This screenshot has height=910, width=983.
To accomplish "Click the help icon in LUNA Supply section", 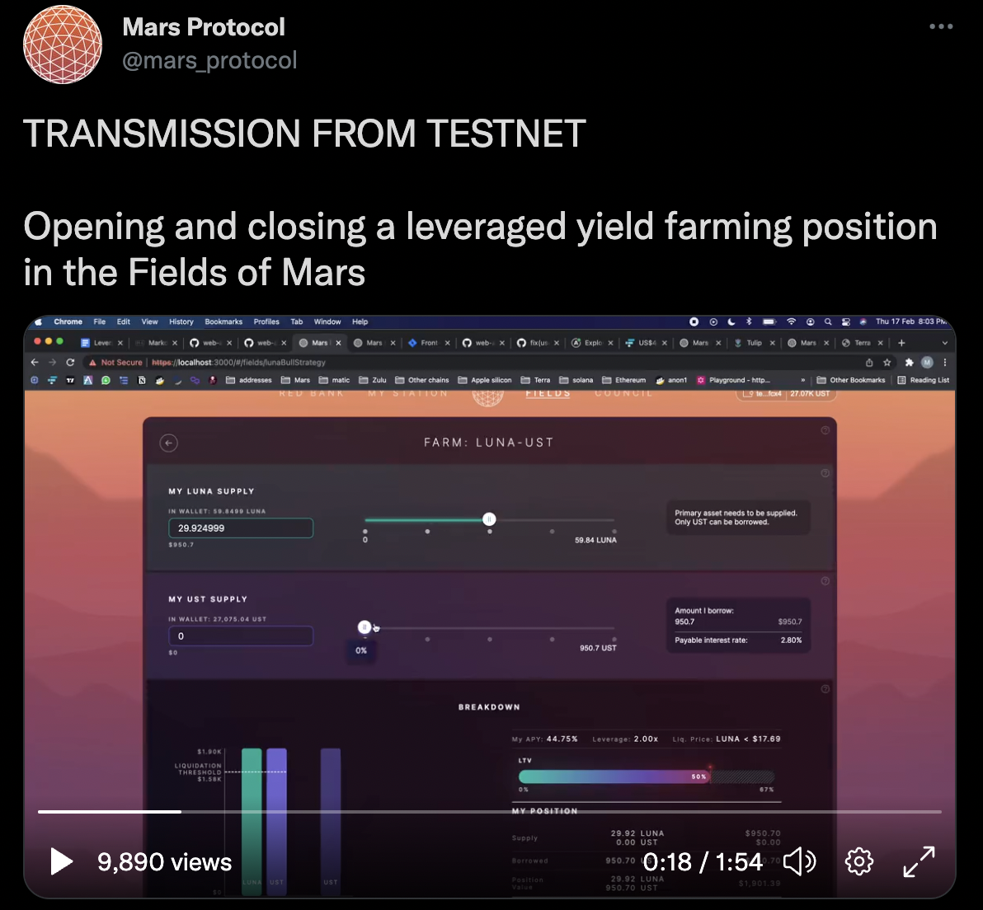I will point(825,473).
